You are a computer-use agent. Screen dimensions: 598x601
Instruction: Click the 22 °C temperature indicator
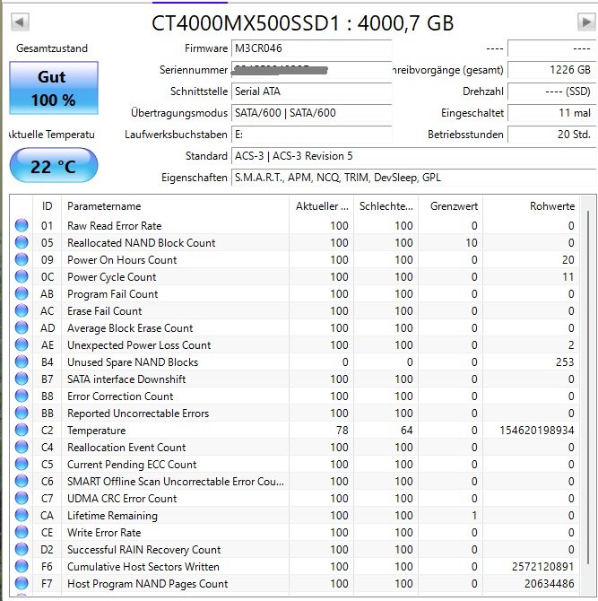pos(54,166)
